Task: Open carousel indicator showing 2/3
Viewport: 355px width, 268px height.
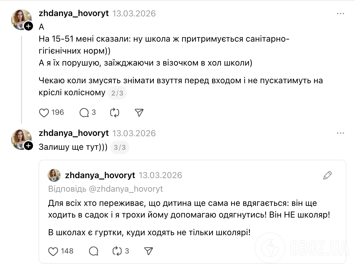Action: point(117,93)
